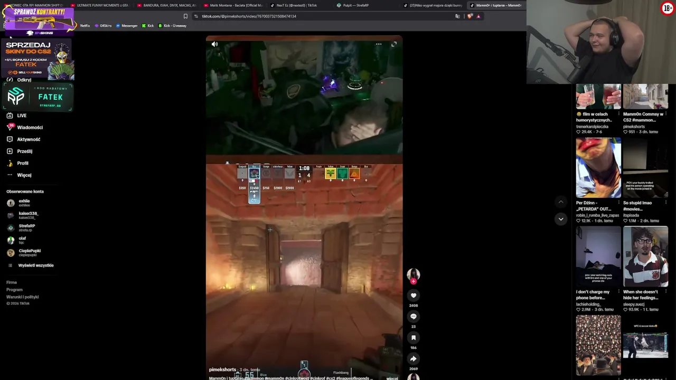This screenshot has width=676, height=380.
Task: Switch to the ULTIMATE FUNNY MOMENTS tab
Action: 100,5
